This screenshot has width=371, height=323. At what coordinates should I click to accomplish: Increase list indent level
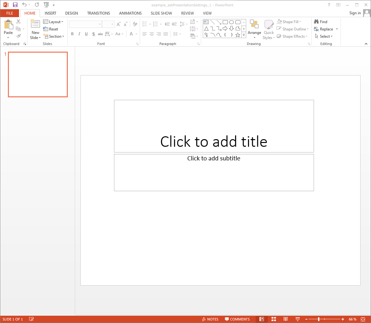pyautogui.click(x=174, y=24)
